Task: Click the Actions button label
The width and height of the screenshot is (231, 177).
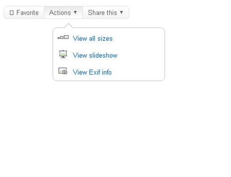Action: click(60, 13)
